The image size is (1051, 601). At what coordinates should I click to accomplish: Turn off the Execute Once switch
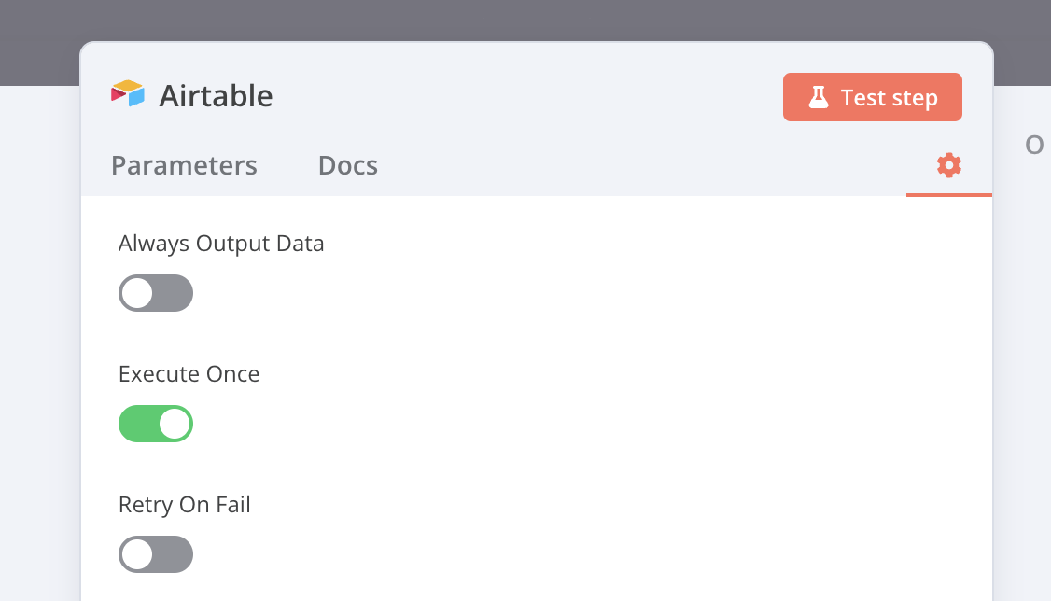point(156,424)
